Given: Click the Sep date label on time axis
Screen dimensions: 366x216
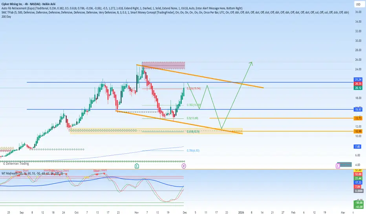Looking at the screenshot, I should (x=22, y=212).
